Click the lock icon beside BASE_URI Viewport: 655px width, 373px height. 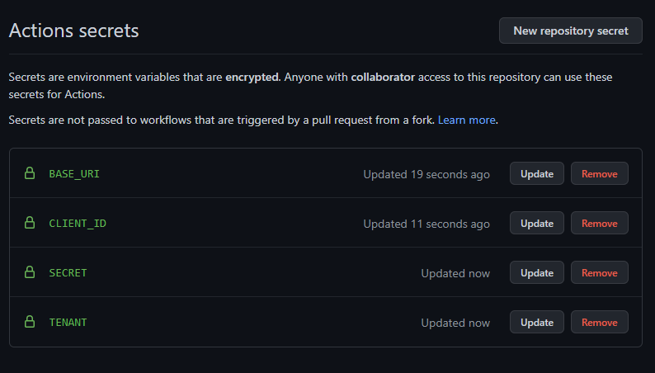pyautogui.click(x=30, y=173)
